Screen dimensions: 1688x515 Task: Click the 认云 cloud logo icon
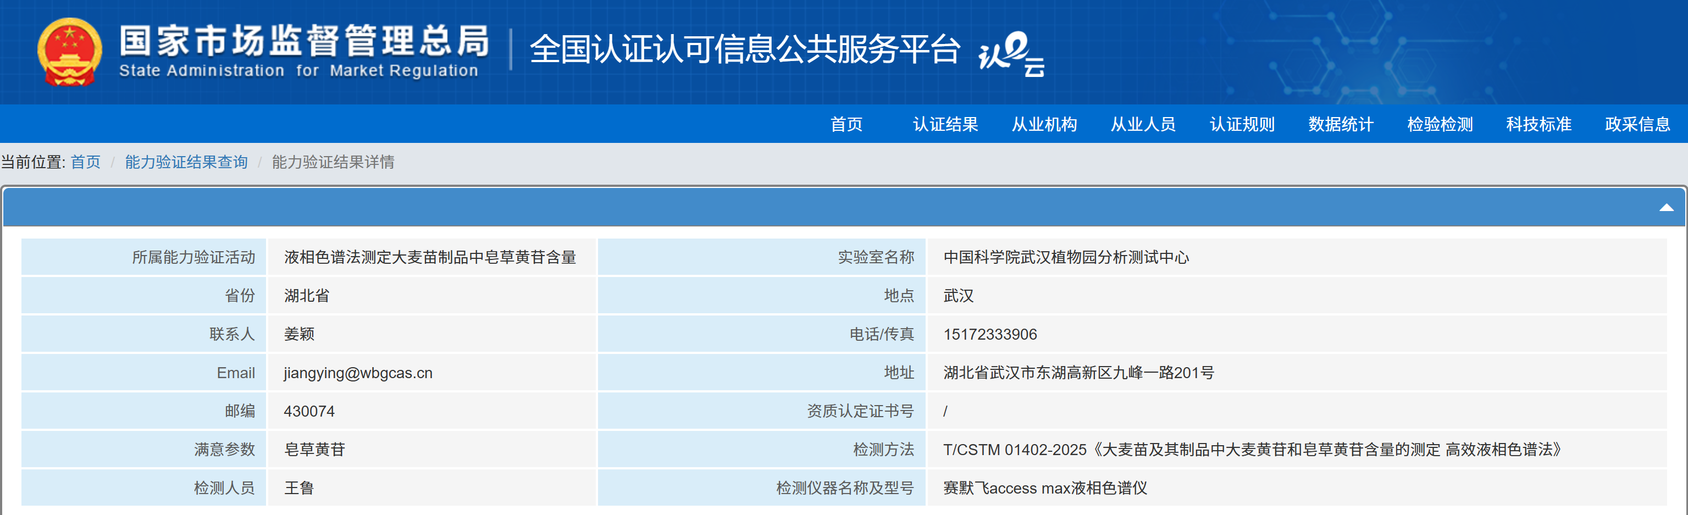[1011, 53]
